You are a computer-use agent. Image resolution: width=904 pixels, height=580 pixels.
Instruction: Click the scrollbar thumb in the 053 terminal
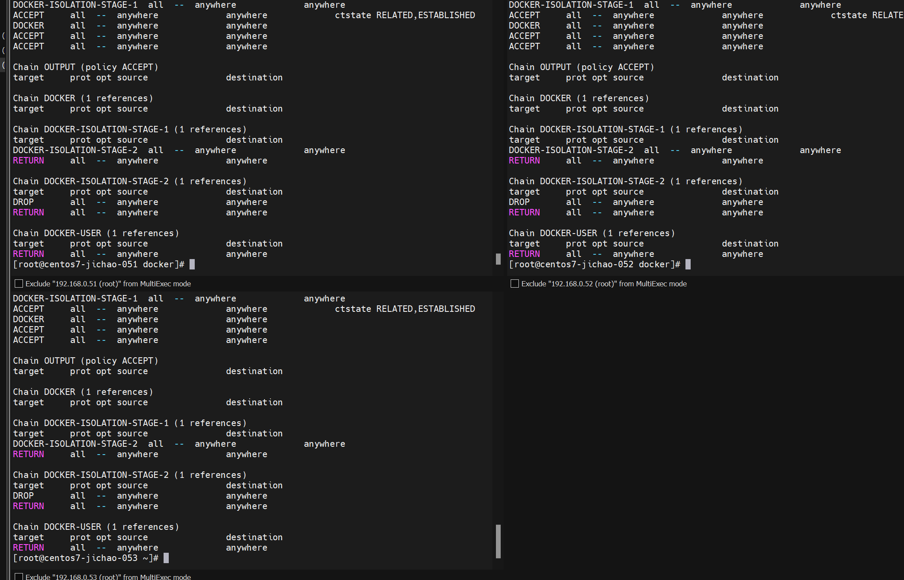(498, 542)
